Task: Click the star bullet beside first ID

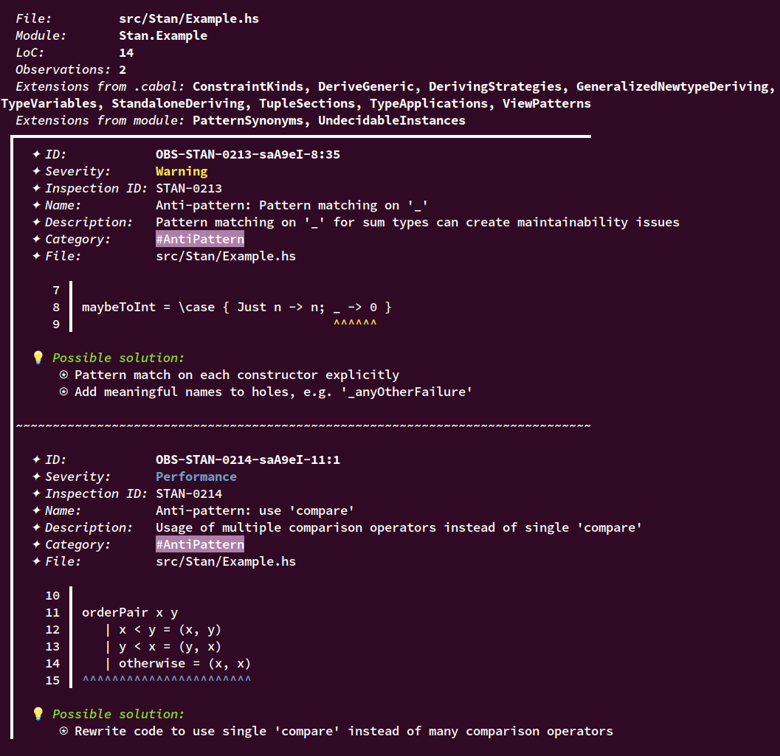Action: point(36,154)
